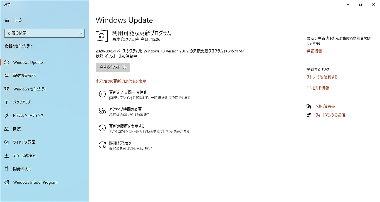
Task: Click the magnifier icon in search box
Action: [80, 33]
